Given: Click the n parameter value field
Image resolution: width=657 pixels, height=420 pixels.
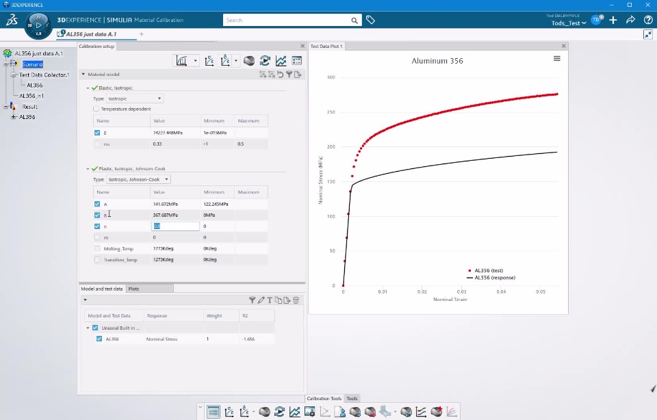Looking at the screenshot, I should pos(175,226).
